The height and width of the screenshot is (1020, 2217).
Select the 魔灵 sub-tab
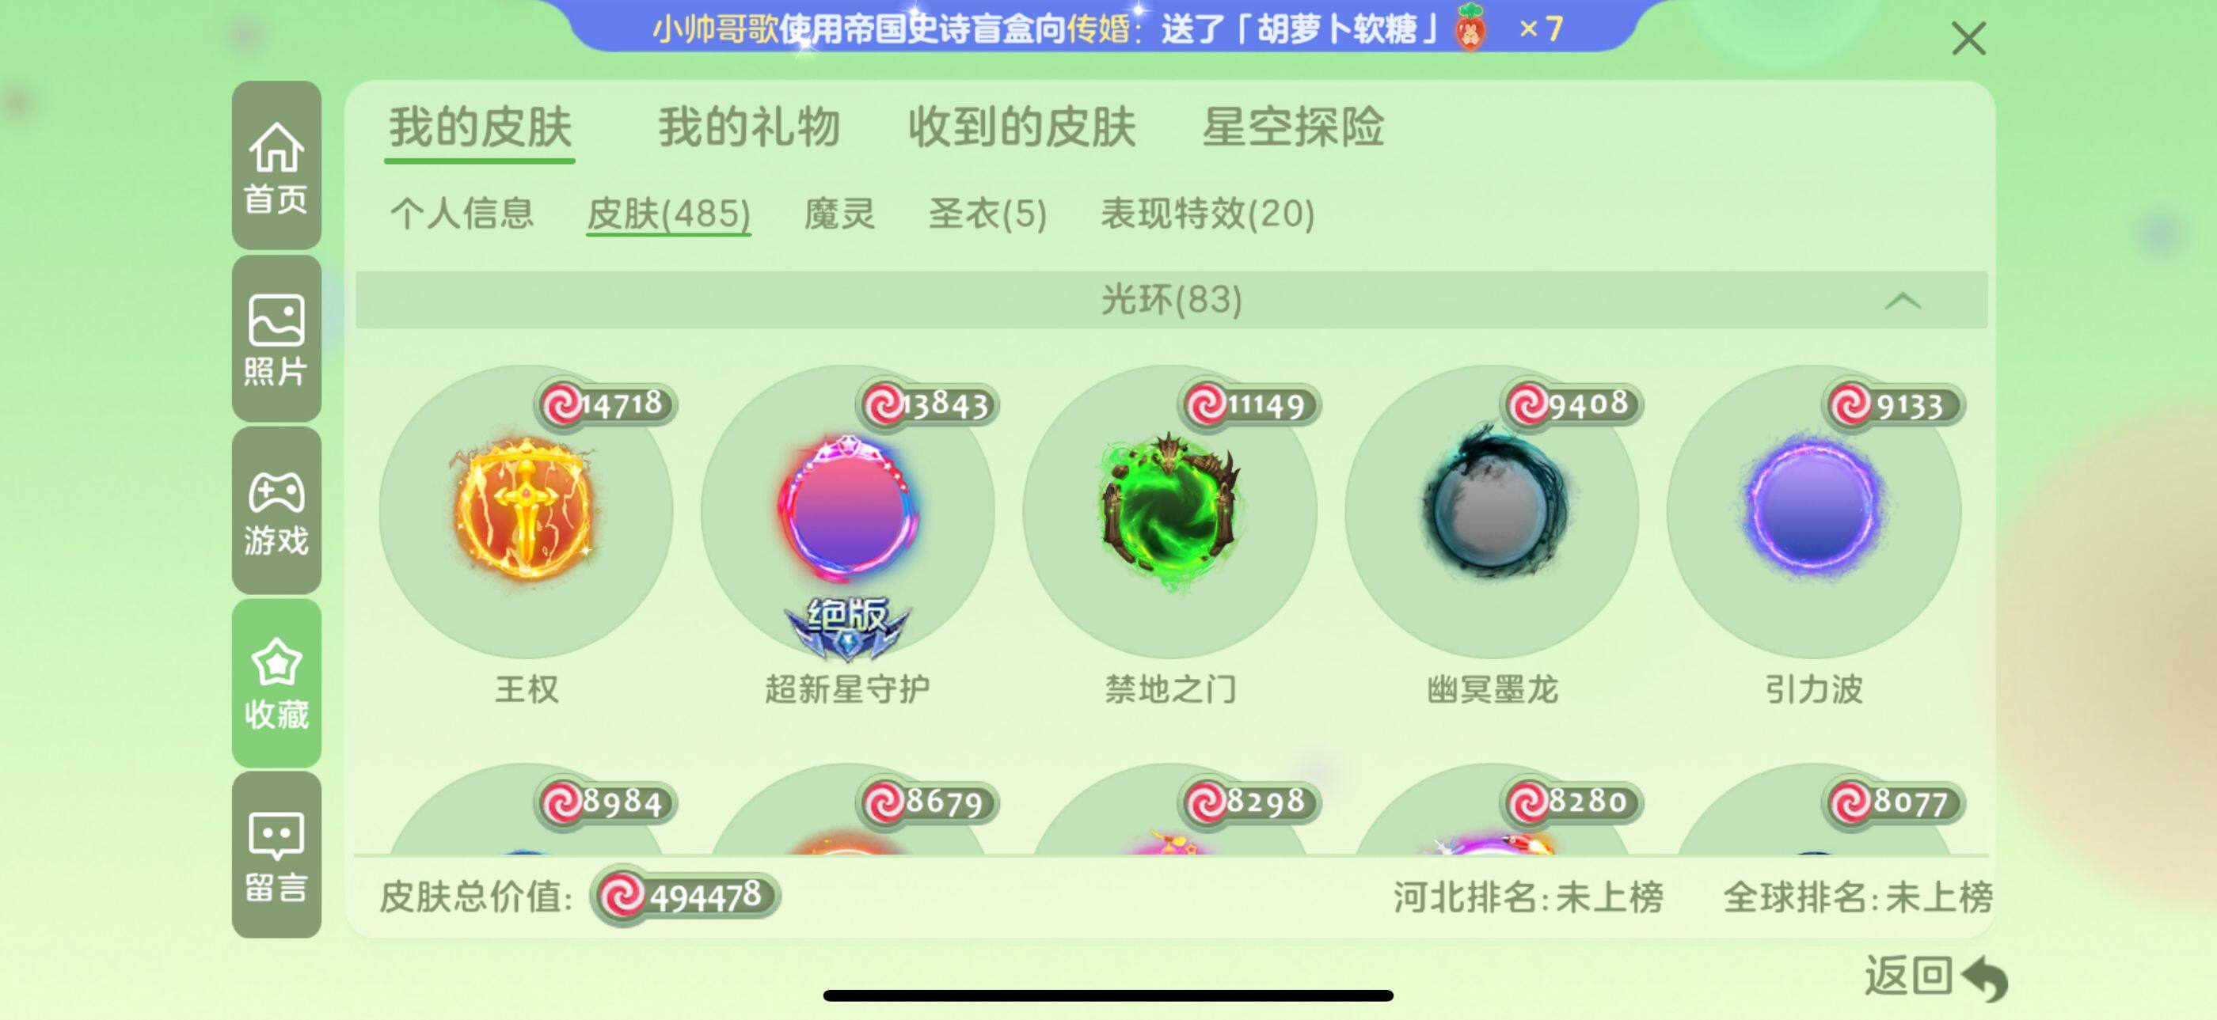[x=839, y=214]
